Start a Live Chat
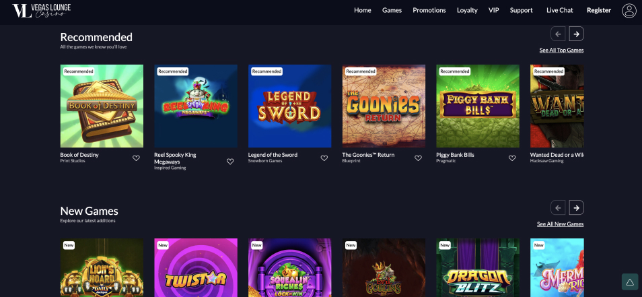Viewport: 642px width, 297px height. 560,10
